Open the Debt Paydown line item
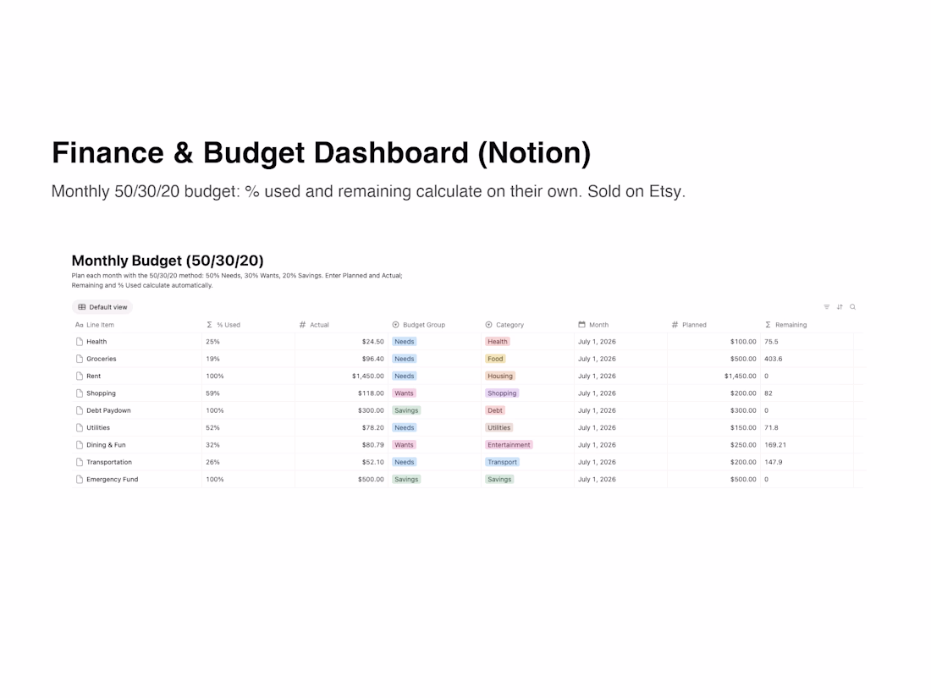 (x=108, y=410)
